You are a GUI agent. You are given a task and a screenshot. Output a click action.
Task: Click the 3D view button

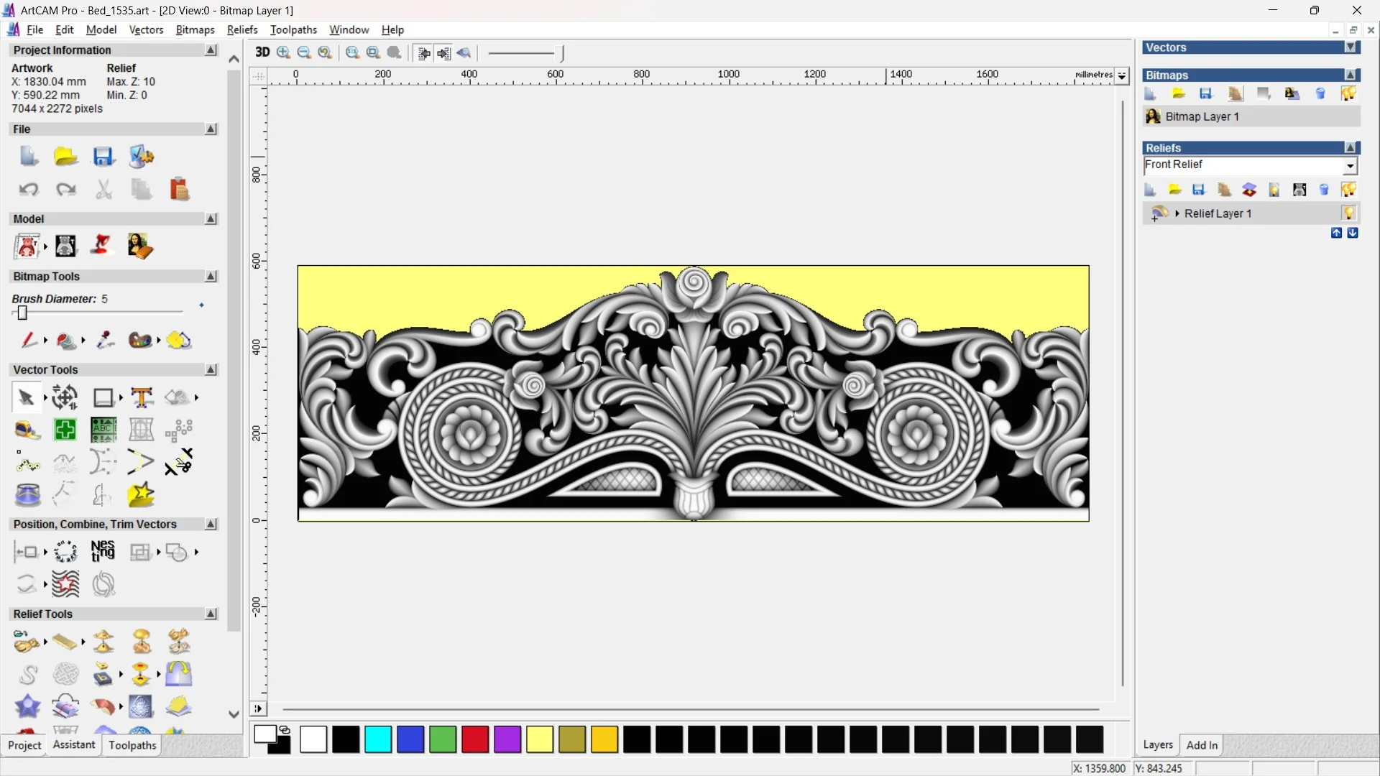[x=262, y=52]
